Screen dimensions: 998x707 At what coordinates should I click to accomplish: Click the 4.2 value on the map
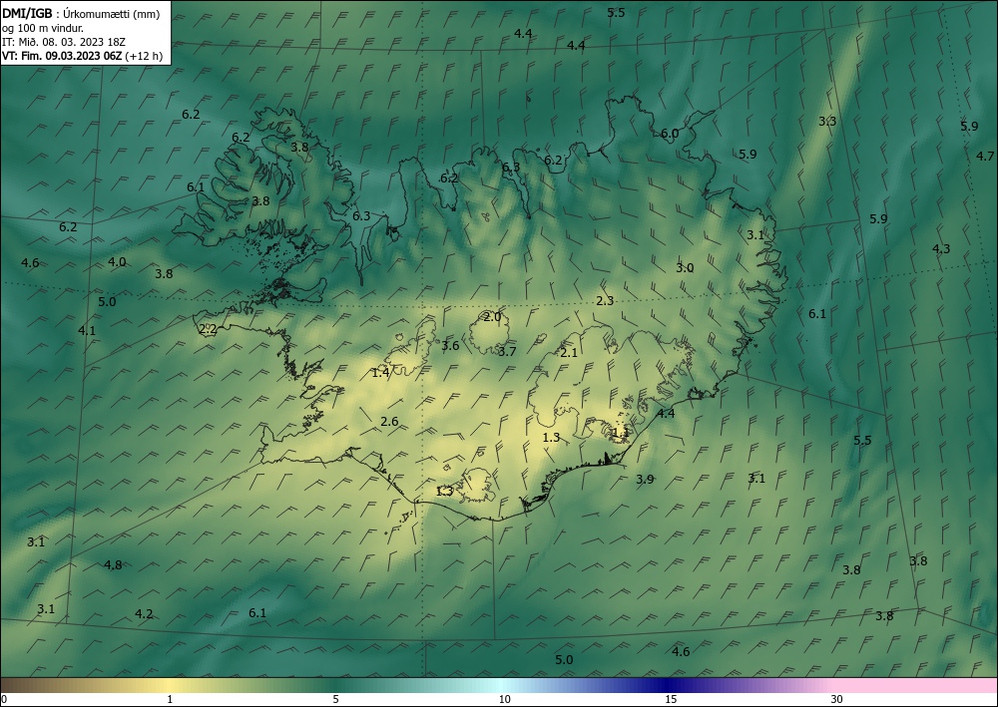[144, 613]
